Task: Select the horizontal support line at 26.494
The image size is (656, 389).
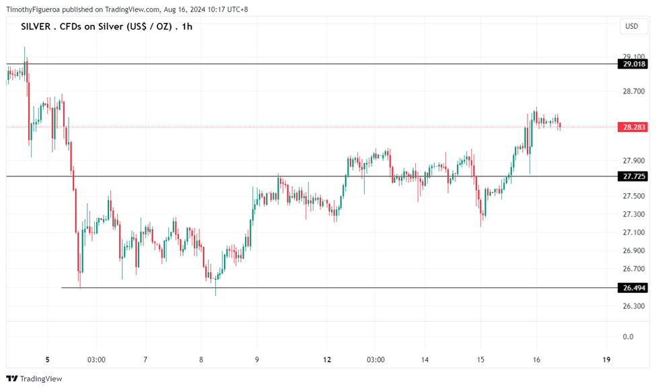Action: coord(404,288)
